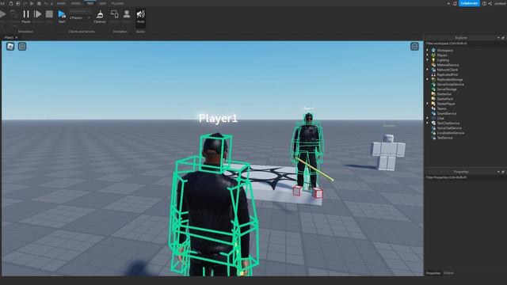Screen dimensions: 507x285
Task: Click the more options button in viewport corner
Action: [x=414, y=46]
